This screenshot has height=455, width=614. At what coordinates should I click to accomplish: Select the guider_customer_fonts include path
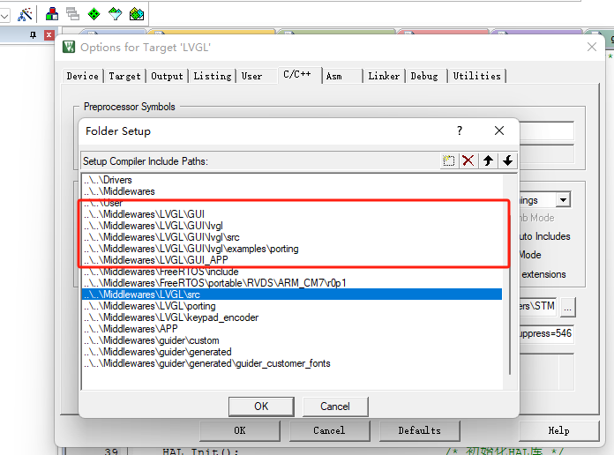point(292,363)
